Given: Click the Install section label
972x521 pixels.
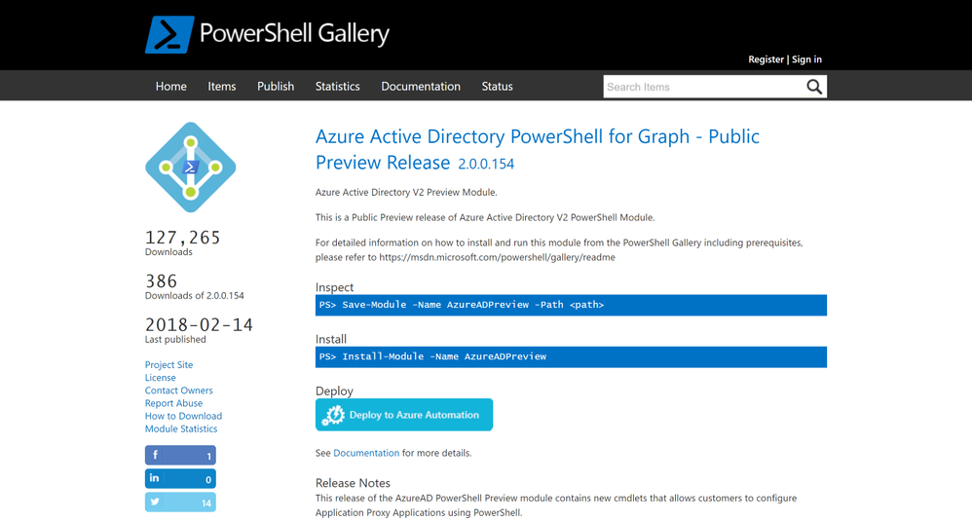Looking at the screenshot, I should (x=331, y=340).
